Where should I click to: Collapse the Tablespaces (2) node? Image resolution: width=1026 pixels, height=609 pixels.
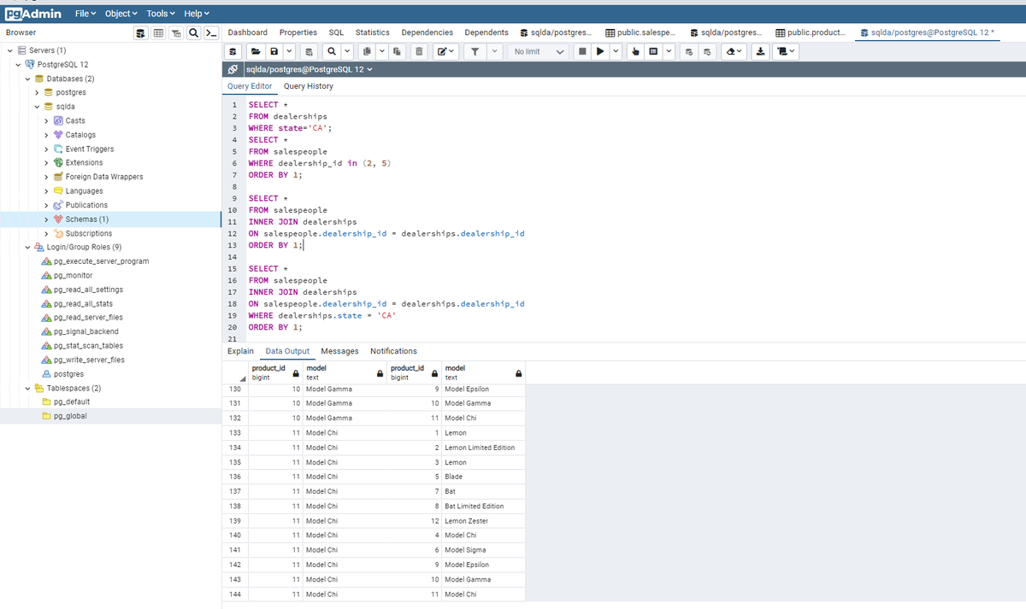coord(28,388)
